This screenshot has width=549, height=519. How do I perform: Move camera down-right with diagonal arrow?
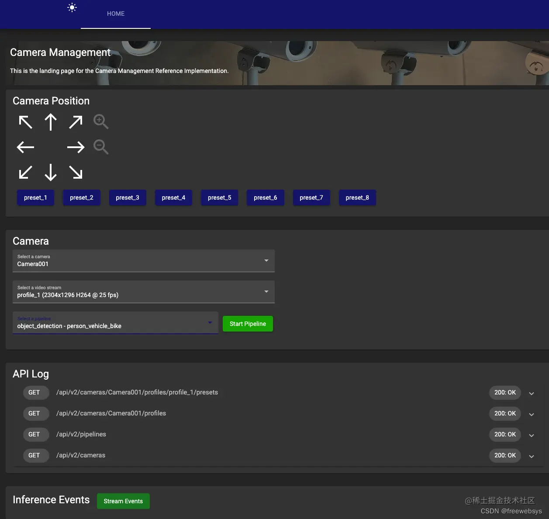click(76, 172)
